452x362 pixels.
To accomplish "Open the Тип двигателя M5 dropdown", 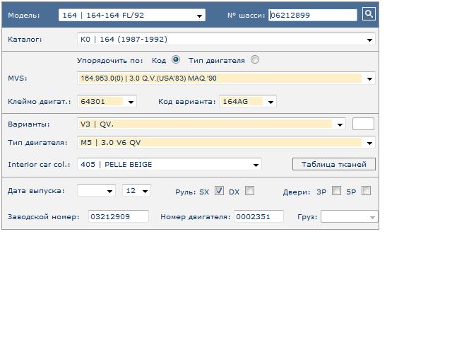I will [226, 142].
